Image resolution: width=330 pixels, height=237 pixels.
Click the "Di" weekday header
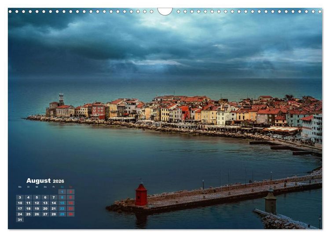[29, 187]
